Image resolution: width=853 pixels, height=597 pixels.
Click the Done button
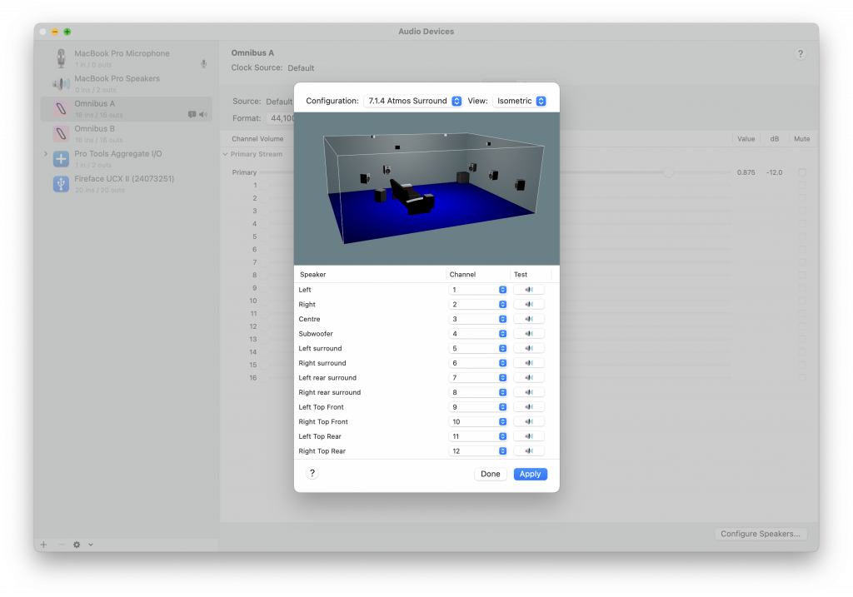coord(491,474)
